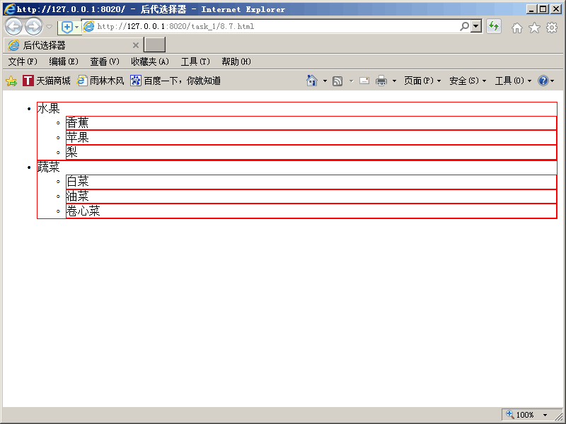The height and width of the screenshot is (424, 566).
Task: Open the 雨林木风 favorites link
Action: pos(100,81)
